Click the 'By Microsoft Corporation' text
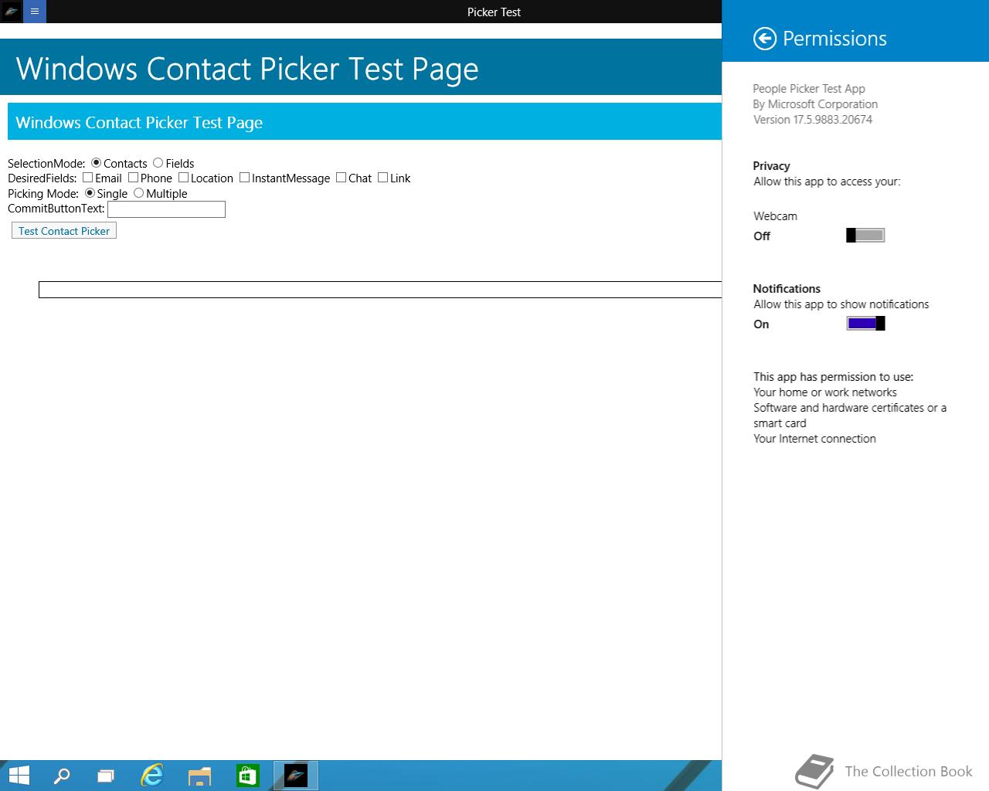This screenshot has width=989, height=791. (x=815, y=104)
